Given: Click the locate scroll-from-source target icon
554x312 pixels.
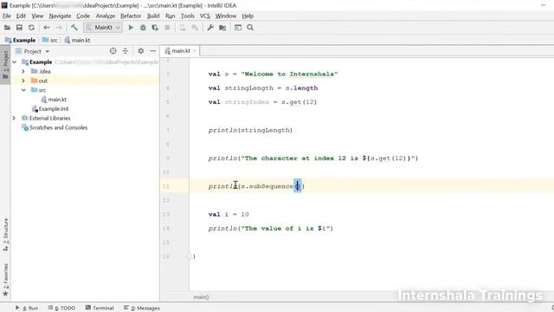Looking at the screenshot, I should [113, 51].
